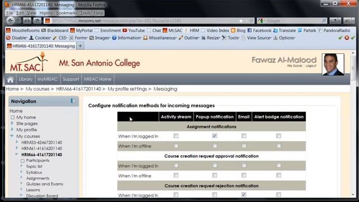
Task: Toggle Assignment logged in Alert badge checkbox
Action: (x=278, y=136)
